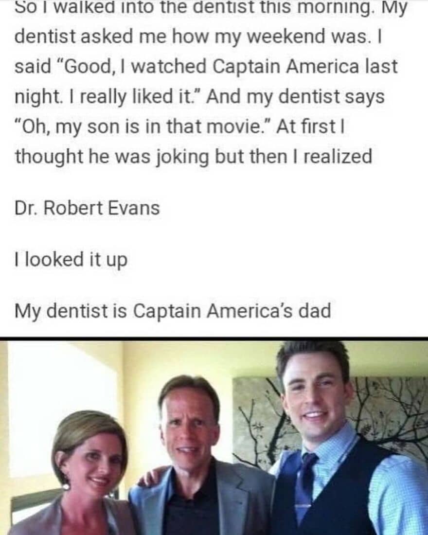Click the "Dr. Robert Evans" text line
Viewport: 428px width, 535px height.
pos(87,208)
